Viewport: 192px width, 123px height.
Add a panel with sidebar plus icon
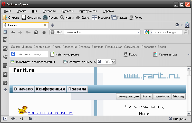click(x=5, y=90)
